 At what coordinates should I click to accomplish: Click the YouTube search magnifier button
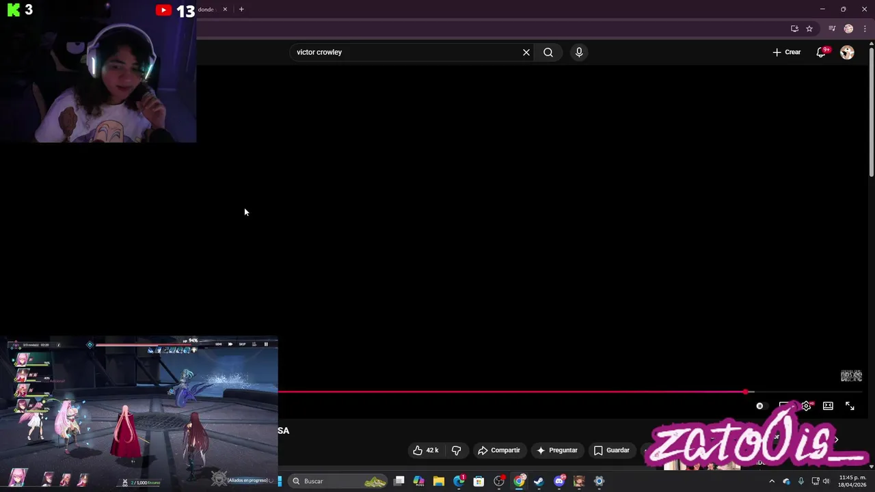548,52
